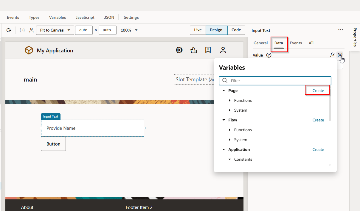Screen dimensions: 360x211
Task: Open the live forwarding (→) icon
Action: 22,30
